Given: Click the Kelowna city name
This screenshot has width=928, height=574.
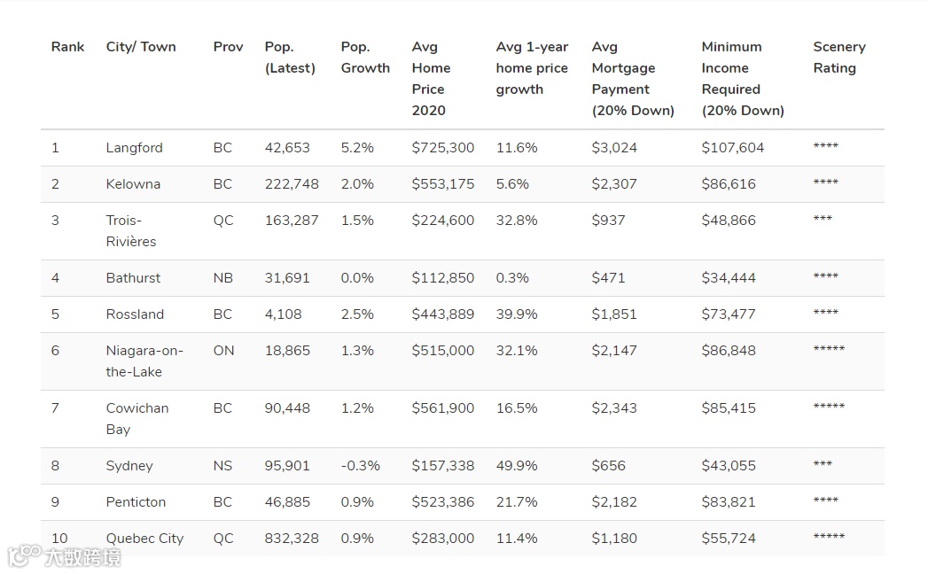Looking at the screenshot, I should point(133,184).
